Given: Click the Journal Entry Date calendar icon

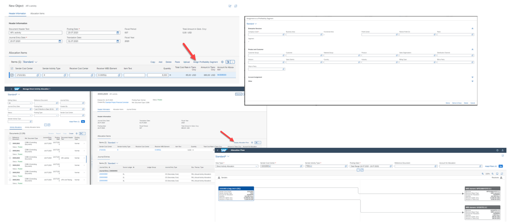Looking at the screenshot, I should (x=60, y=41).
